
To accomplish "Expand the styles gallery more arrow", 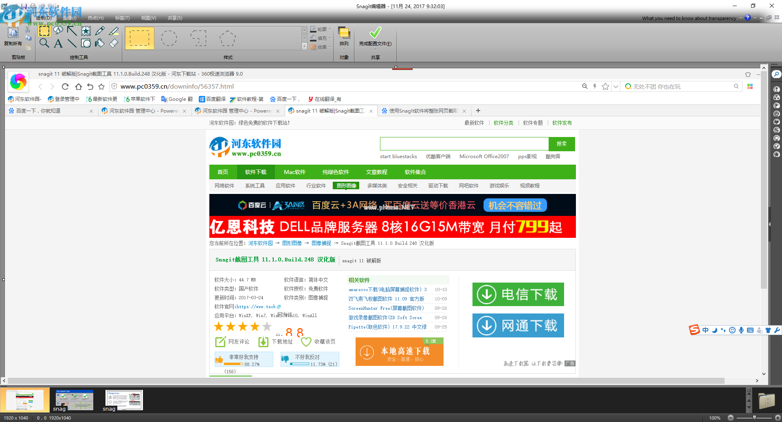I will coord(304,47).
